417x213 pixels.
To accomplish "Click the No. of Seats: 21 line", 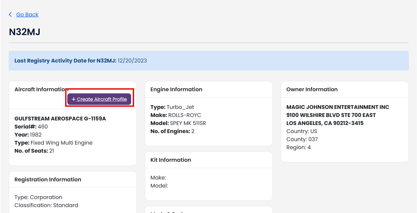I will (x=34, y=151).
